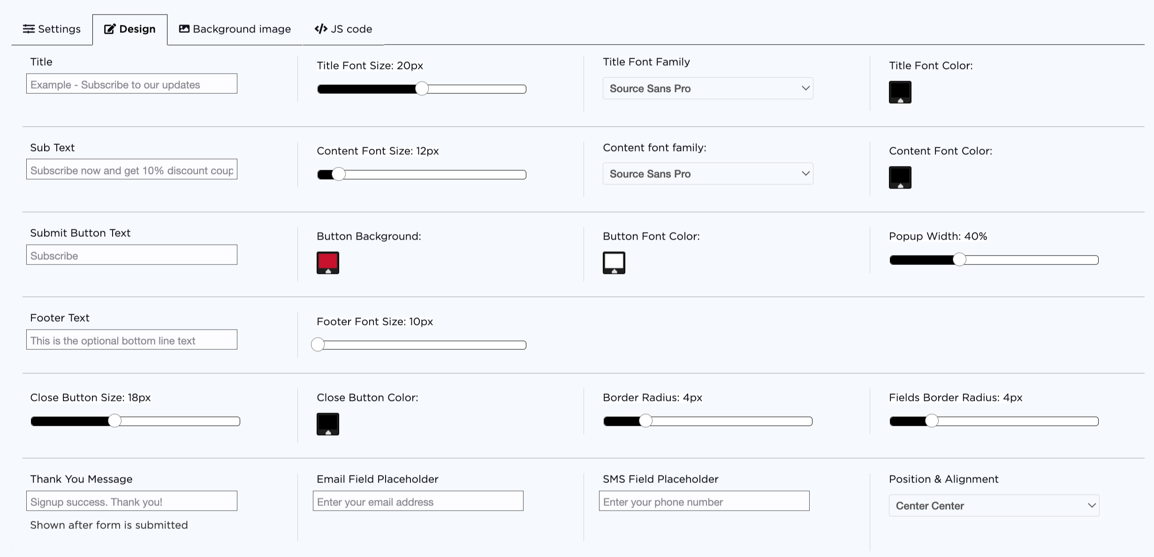Focus the Sub Text input field
The width and height of the screenshot is (1154, 557).
tap(132, 169)
